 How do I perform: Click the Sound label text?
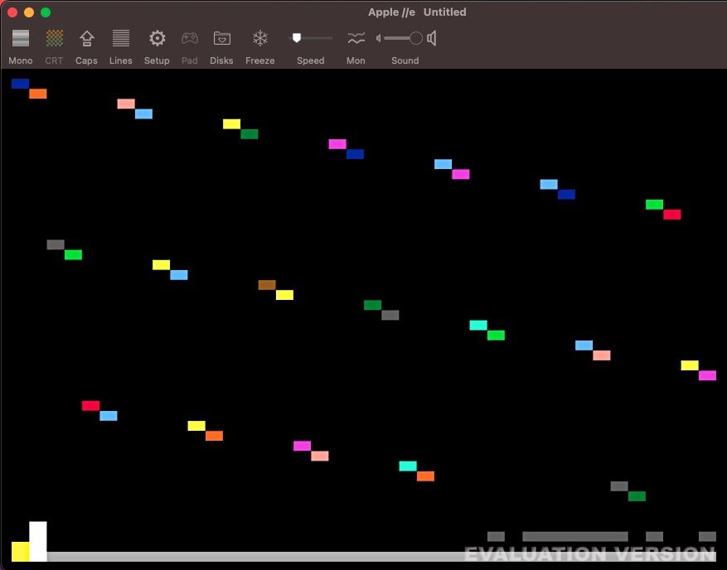(405, 60)
